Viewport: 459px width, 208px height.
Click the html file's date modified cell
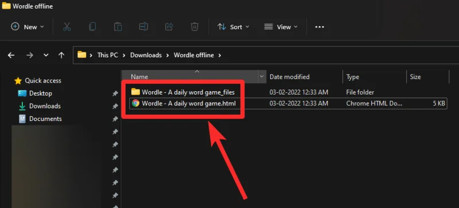point(298,103)
